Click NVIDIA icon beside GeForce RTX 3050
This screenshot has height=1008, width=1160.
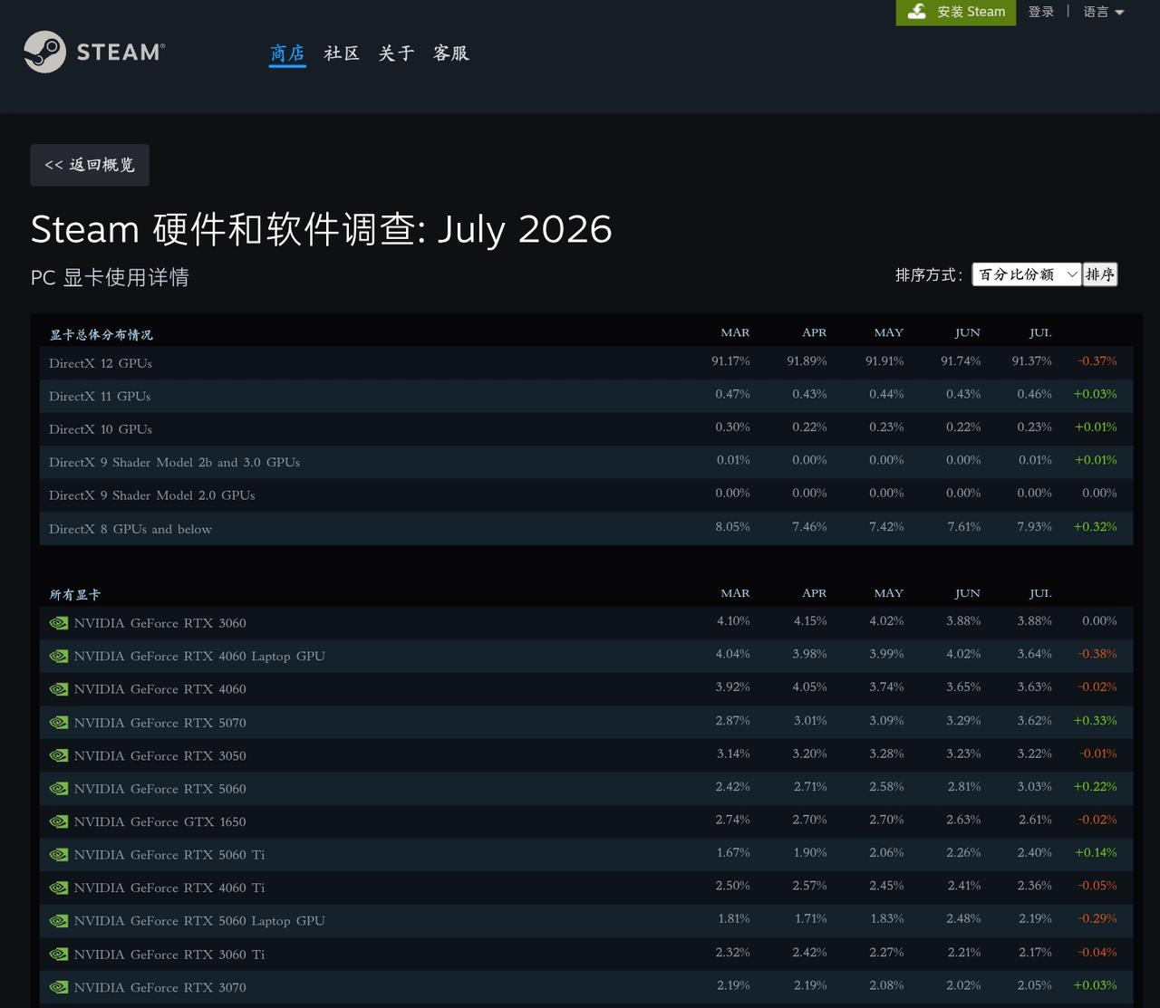pyautogui.click(x=59, y=755)
